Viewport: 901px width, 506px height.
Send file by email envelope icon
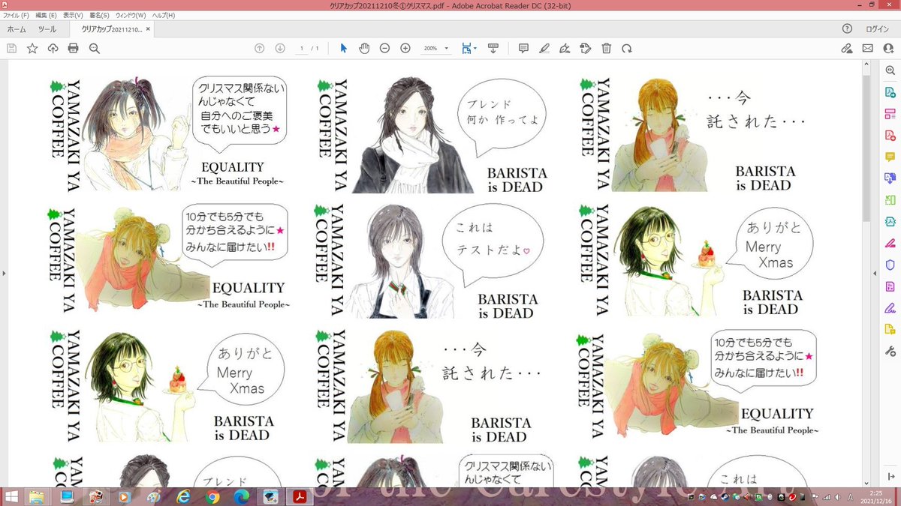pos(868,48)
